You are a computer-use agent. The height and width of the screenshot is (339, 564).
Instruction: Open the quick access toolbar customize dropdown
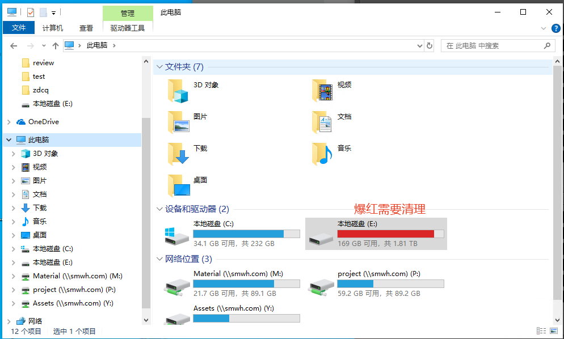(x=53, y=13)
